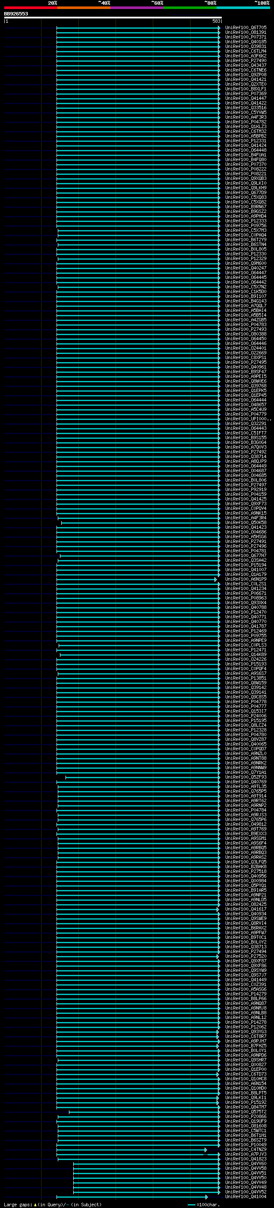Click hit label UniRef100_P08963
Image resolution: width=274 pixels, height=1208 pixels.
click(245, 598)
